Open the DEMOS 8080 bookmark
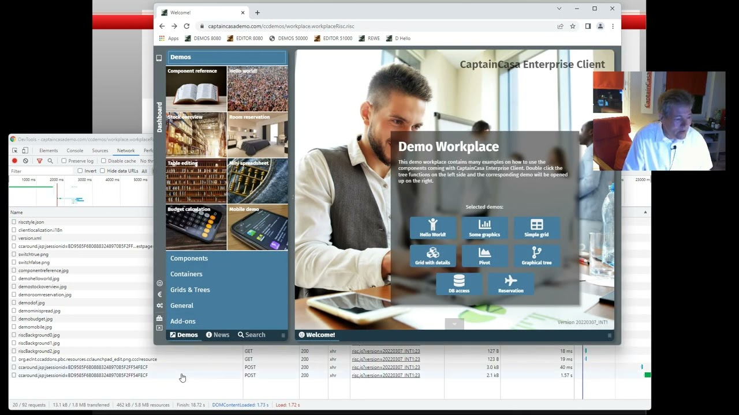Screen dimensions: 739x415 coord(203,39)
